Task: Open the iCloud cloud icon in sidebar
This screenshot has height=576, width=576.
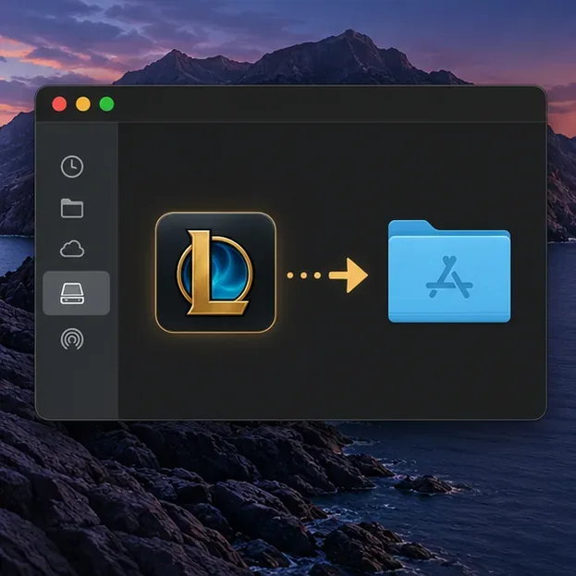Action: (72, 249)
